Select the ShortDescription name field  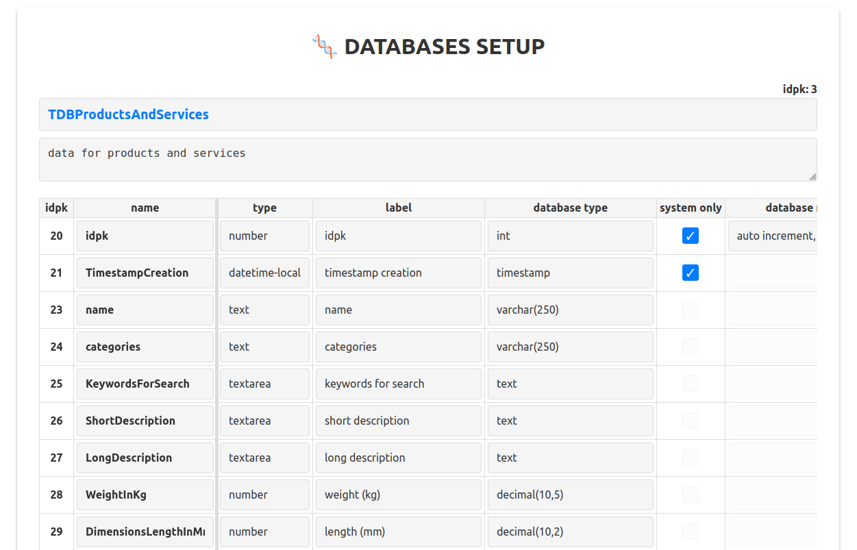click(x=145, y=421)
